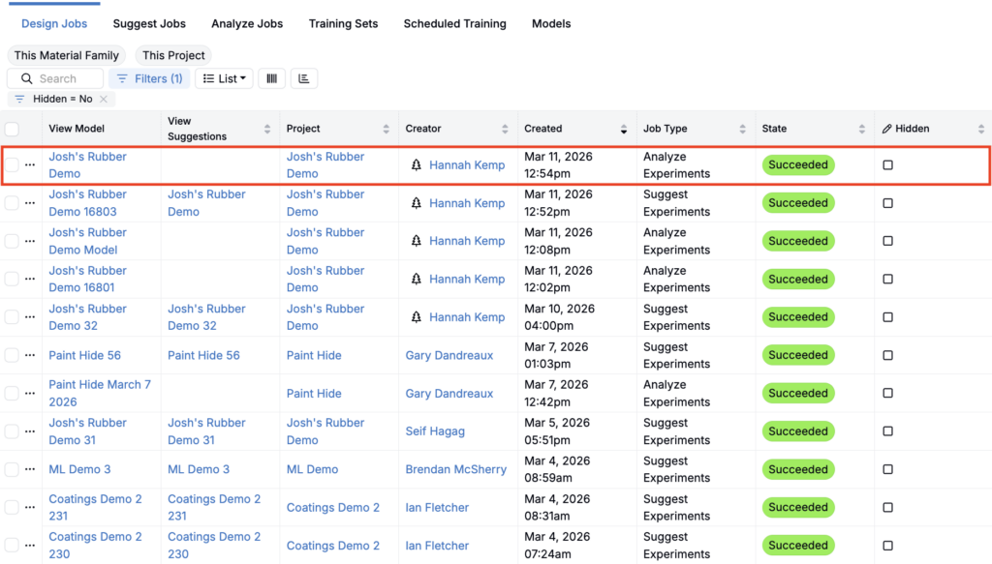Remove the Hidden = No filter chip
Viewport: 992px width, 564px height.
point(104,100)
